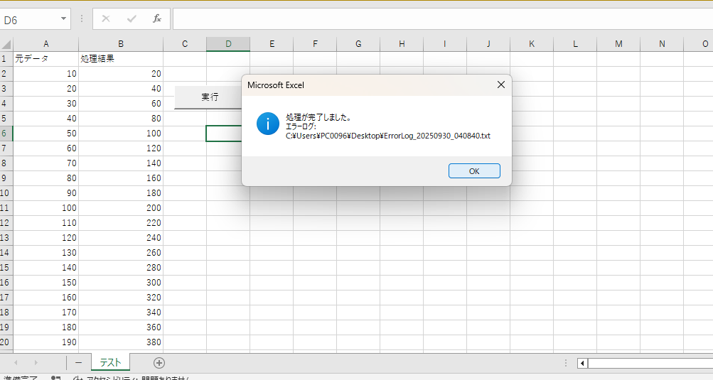The width and height of the screenshot is (713, 380).
Task: Select row 12 header
Action: (x=6, y=223)
